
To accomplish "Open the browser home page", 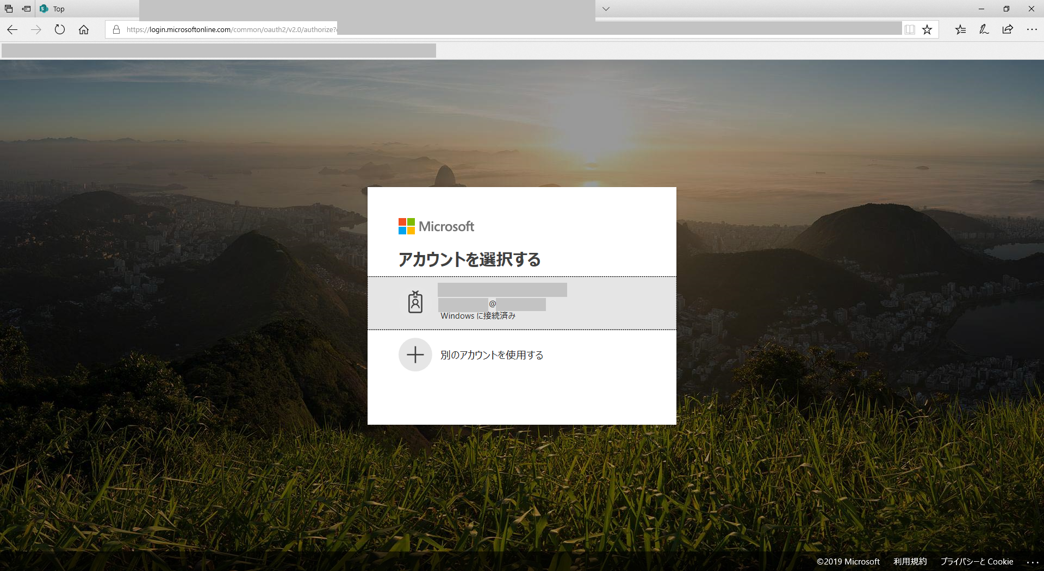I will [84, 29].
